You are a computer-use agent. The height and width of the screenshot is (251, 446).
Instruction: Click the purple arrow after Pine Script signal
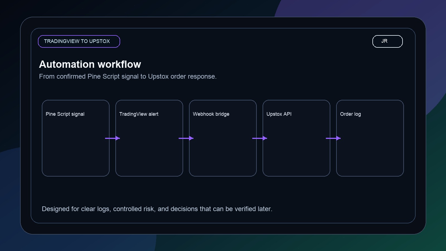coord(113,138)
